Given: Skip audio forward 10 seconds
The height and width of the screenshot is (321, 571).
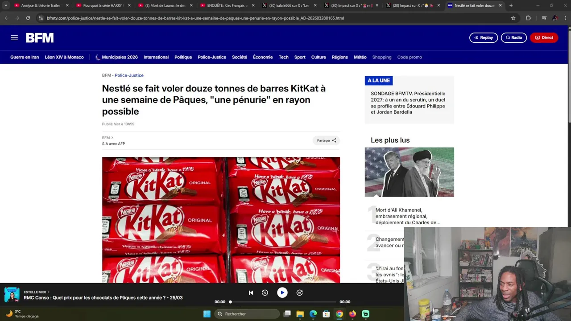Looking at the screenshot, I should (x=300, y=292).
